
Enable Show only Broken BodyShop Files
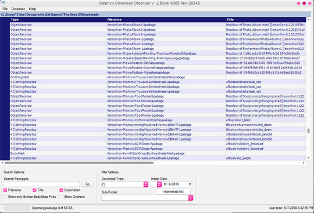tap(5, 197)
